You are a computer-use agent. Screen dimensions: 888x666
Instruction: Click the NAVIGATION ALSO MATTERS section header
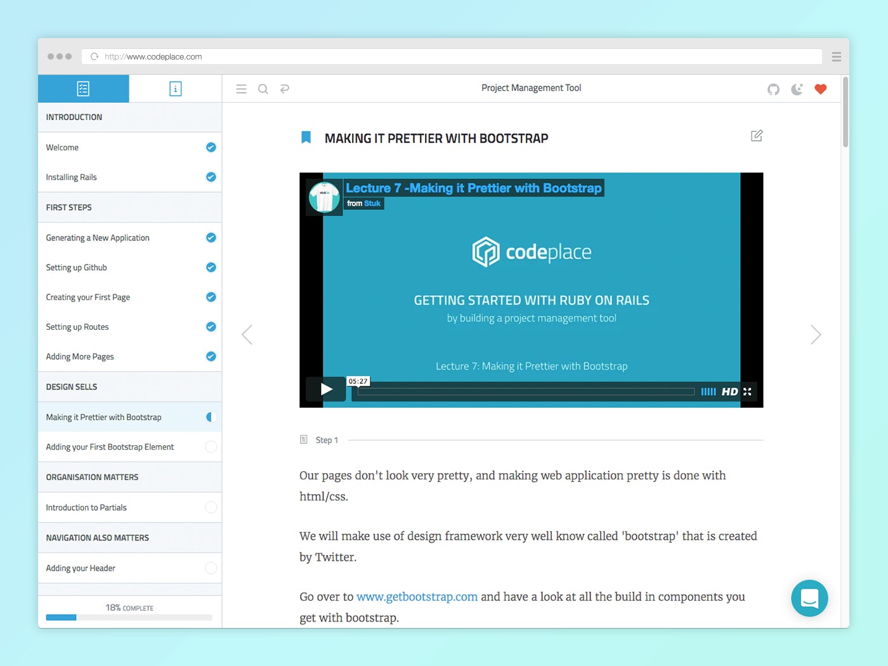[x=130, y=538]
